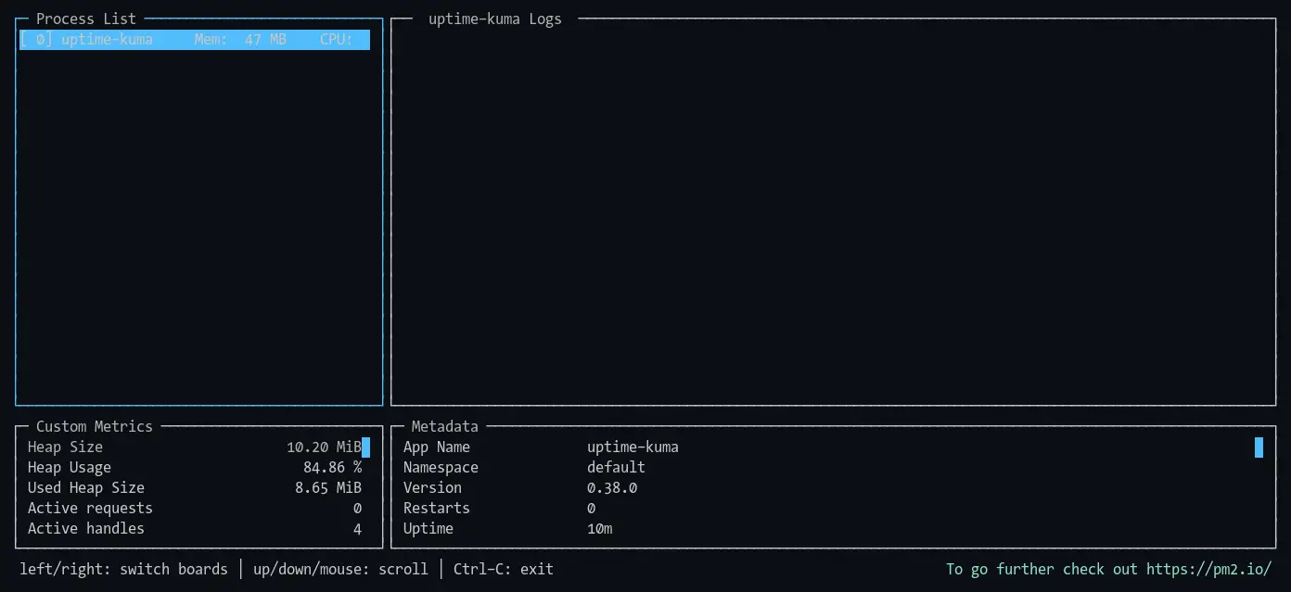
Task: Click the 'uptime-kuma Logs' panel title
Action: [495, 19]
